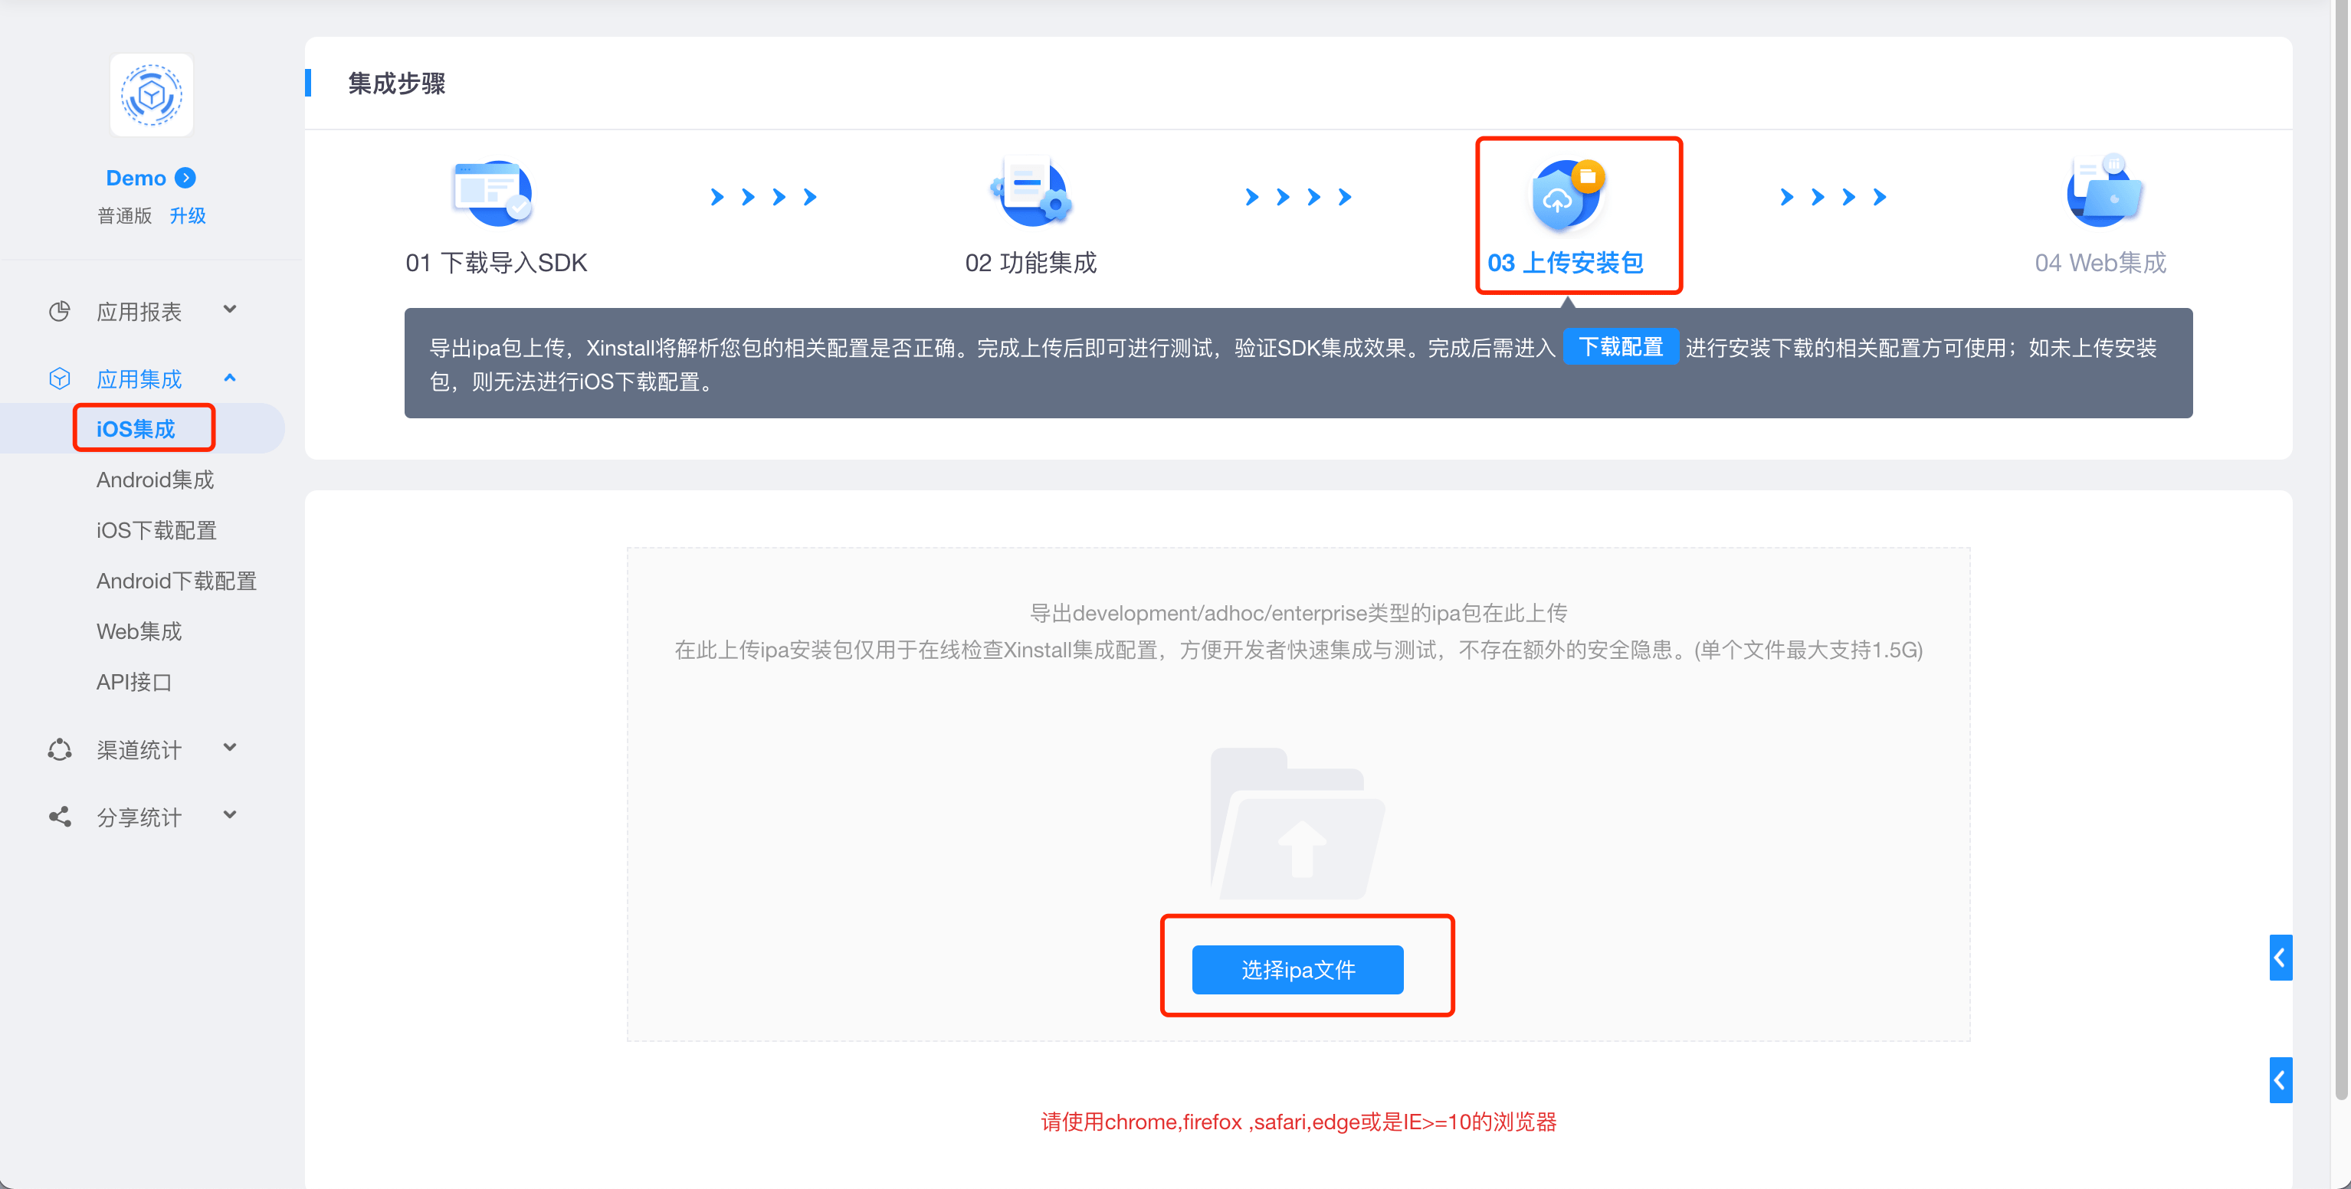Screen dimensions: 2351x1189
Task: Open the API接口 sidebar item
Action: pos(133,682)
